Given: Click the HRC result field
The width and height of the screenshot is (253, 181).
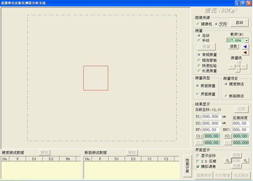Looking at the screenshot, I should pyautogui.click(x=240, y=130).
